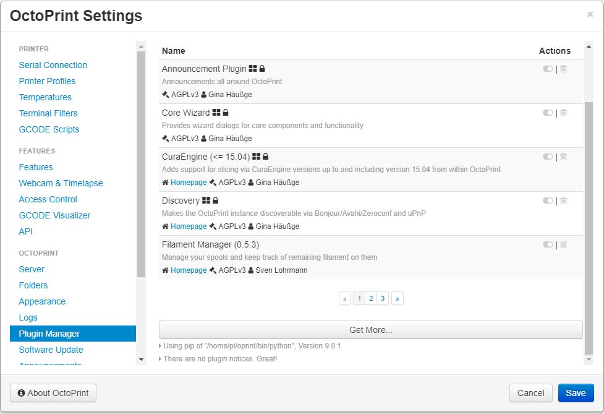The height and width of the screenshot is (414, 604).
Task: Expand the plugin notices line
Action: click(218, 359)
